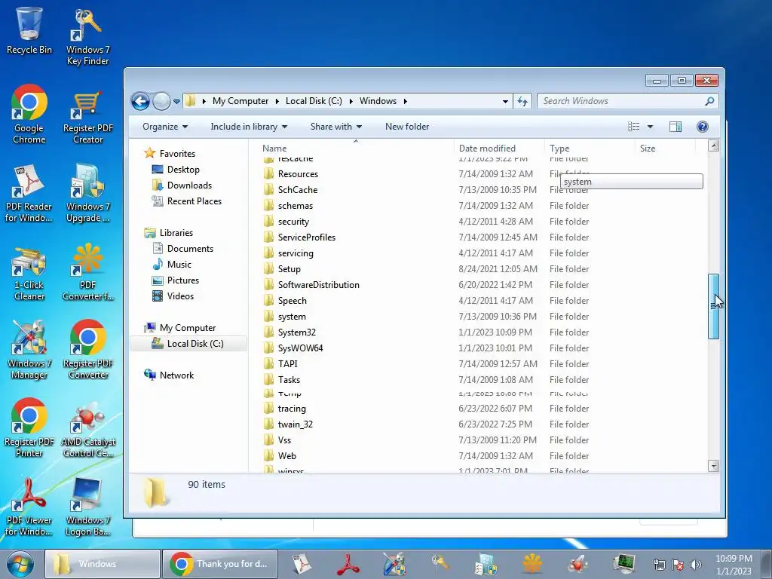Click the Explorer Back arrow button

point(141,102)
